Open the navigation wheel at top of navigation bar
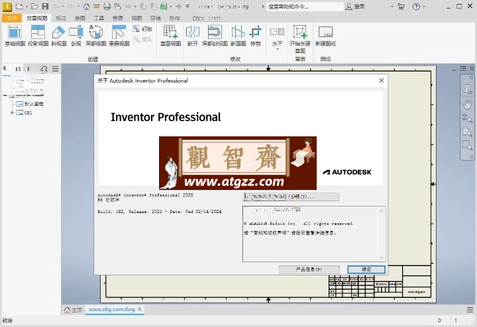The height and width of the screenshot is (327, 477). 467,89
